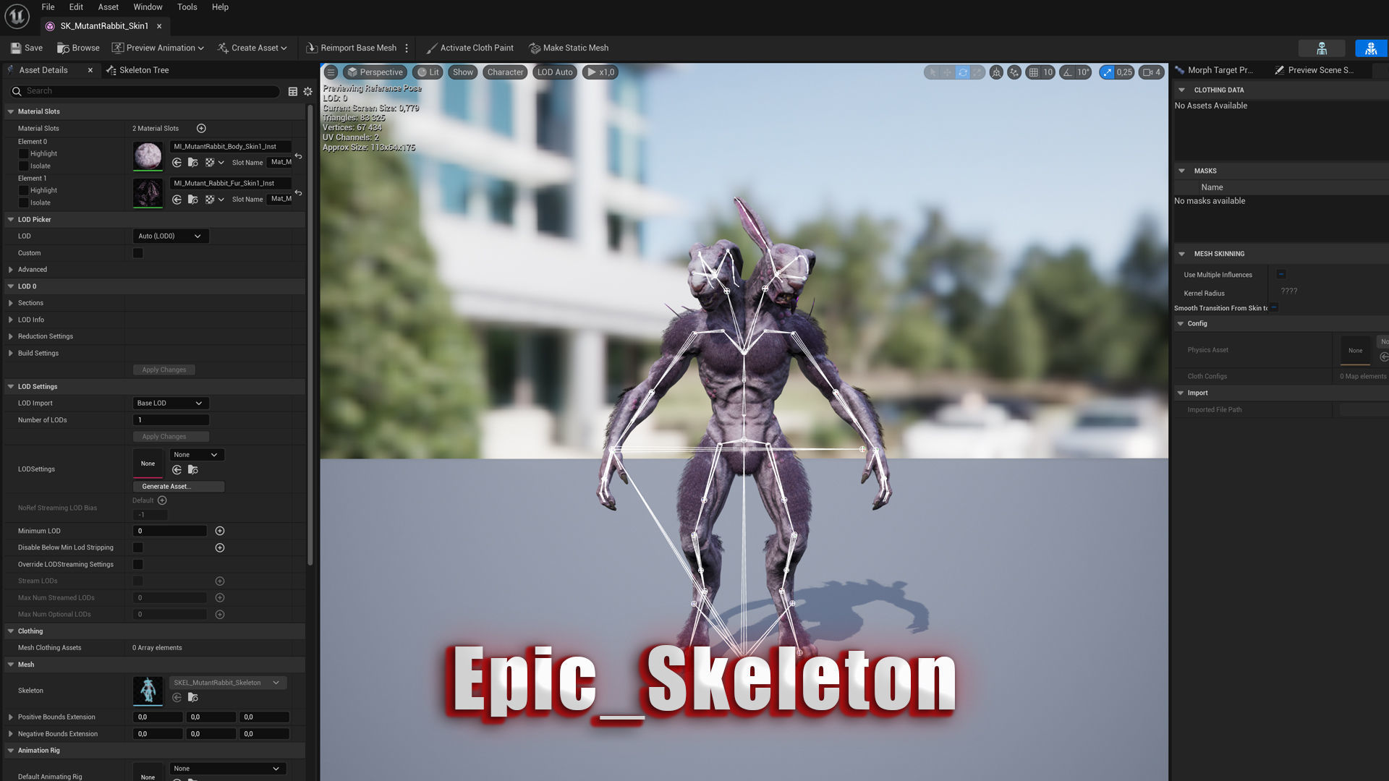Screen dimensions: 1389x781
Task: Use selected asset for LODSettings
Action: tap(177, 470)
